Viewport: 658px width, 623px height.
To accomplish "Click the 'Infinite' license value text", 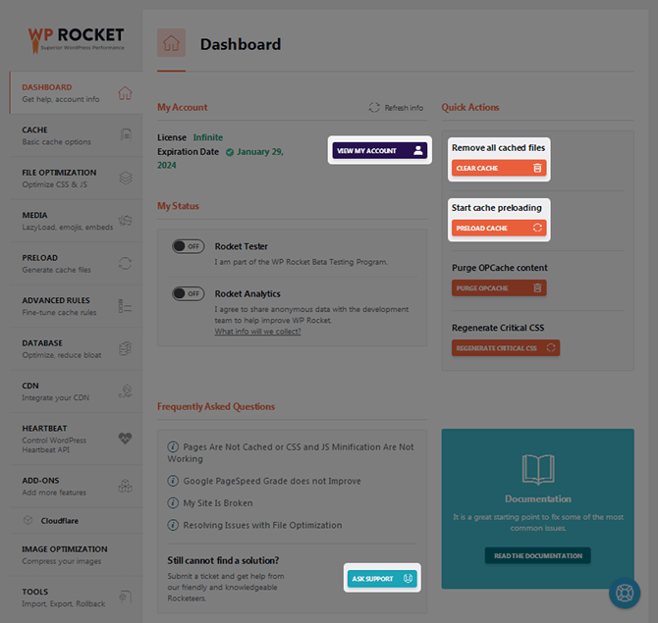I will click(x=208, y=137).
